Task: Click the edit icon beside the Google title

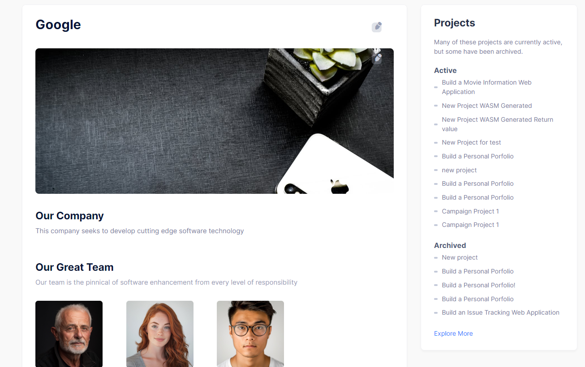Action: pyautogui.click(x=377, y=27)
